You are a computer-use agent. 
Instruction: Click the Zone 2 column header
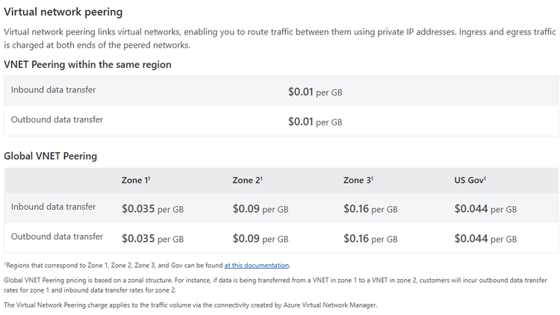246,180
